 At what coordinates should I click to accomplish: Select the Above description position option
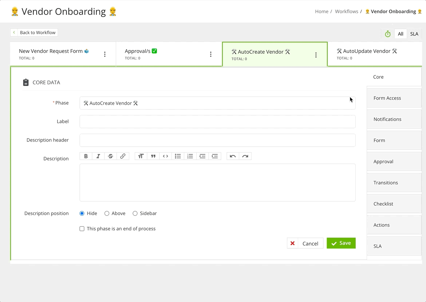(x=107, y=213)
